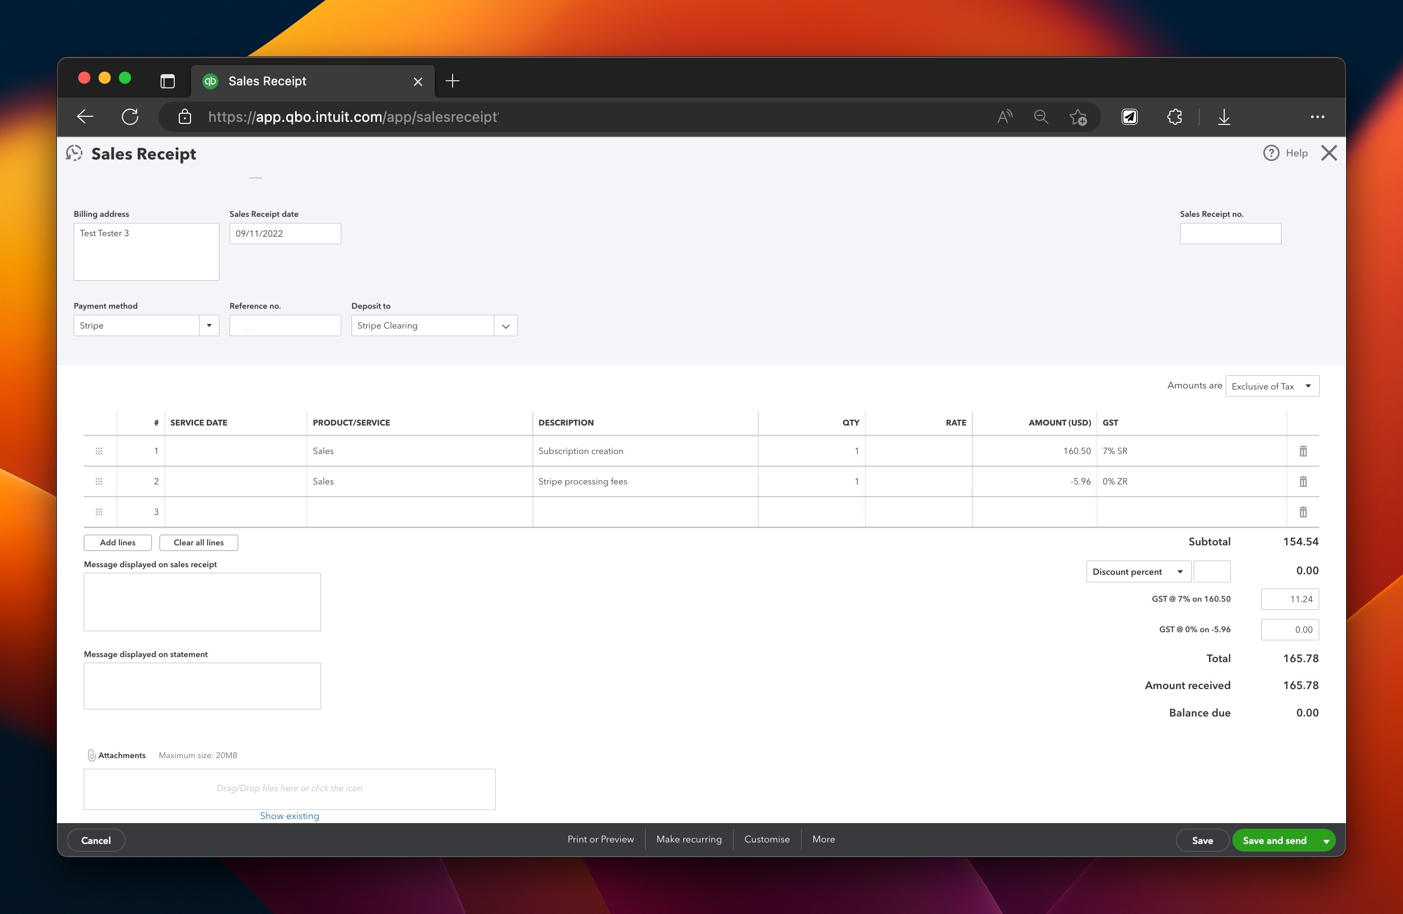
Task: Grab drag handle of line 1
Action: click(x=99, y=451)
